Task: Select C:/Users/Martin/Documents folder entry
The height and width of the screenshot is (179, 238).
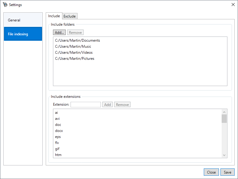Action: click(x=78, y=40)
